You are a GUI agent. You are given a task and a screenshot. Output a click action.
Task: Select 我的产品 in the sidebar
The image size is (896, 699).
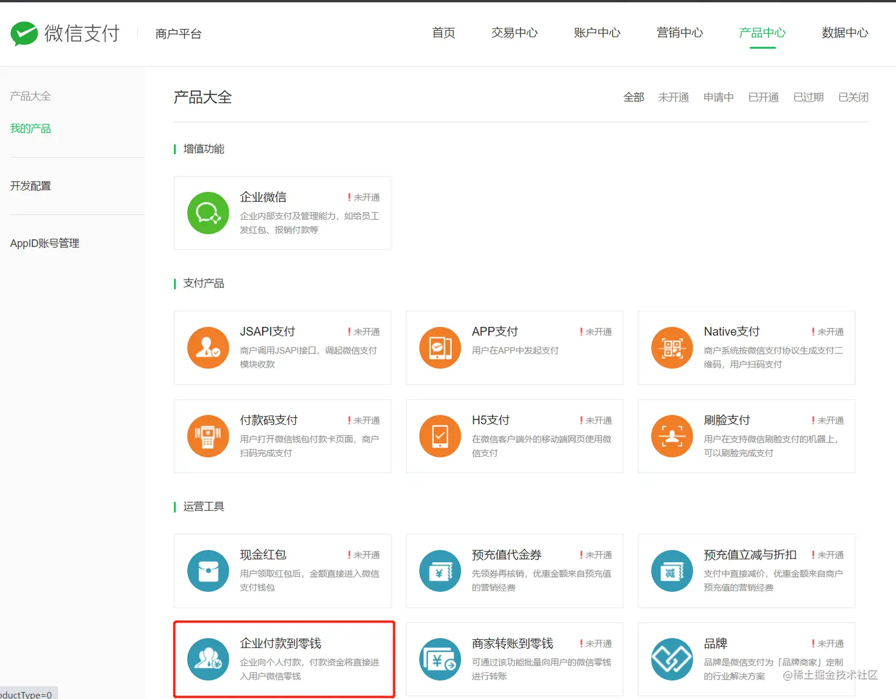pos(31,129)
